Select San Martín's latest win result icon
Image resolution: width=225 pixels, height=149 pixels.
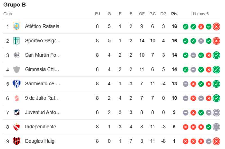(x=216, y=55)
